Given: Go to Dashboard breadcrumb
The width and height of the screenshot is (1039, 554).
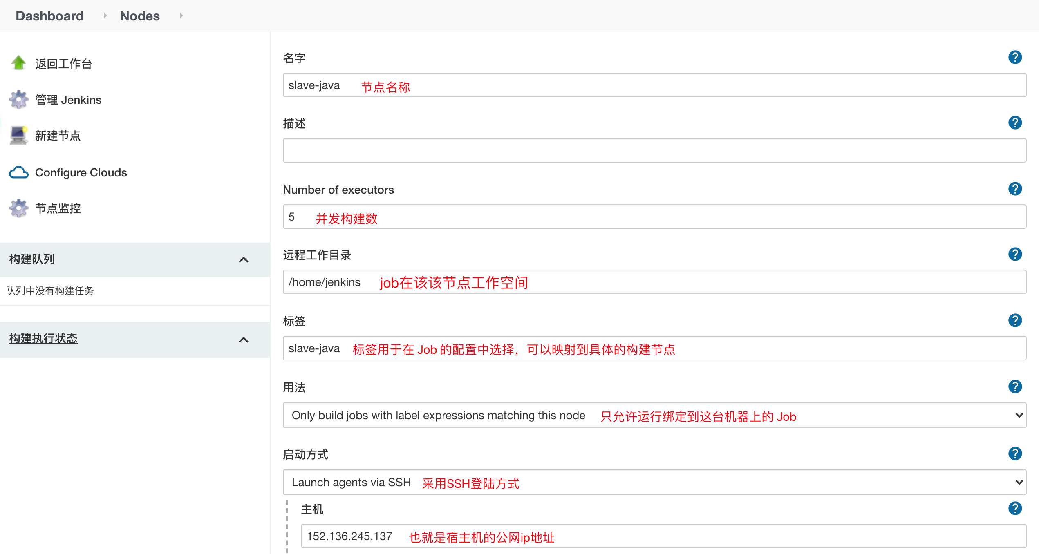Looking at the screenshot, I should 49,16.
